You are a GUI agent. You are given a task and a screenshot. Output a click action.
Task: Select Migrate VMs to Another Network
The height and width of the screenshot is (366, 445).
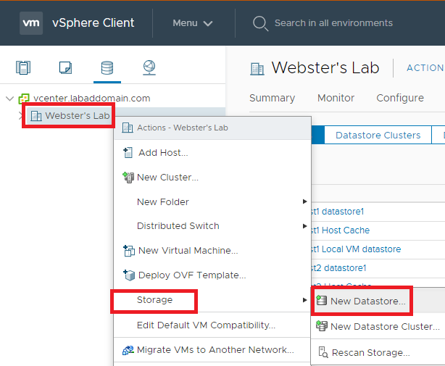[x=215, y=350]
